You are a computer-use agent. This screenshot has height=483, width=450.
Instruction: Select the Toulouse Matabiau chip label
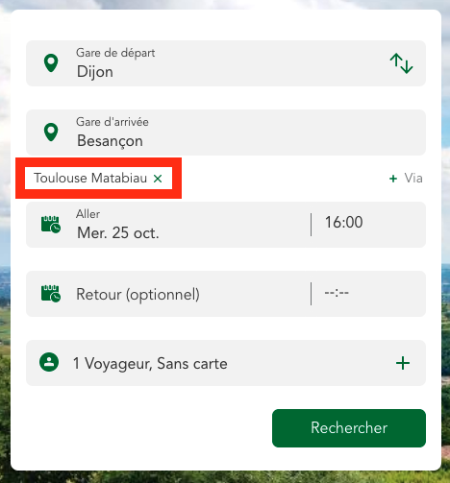click(90, 178)
